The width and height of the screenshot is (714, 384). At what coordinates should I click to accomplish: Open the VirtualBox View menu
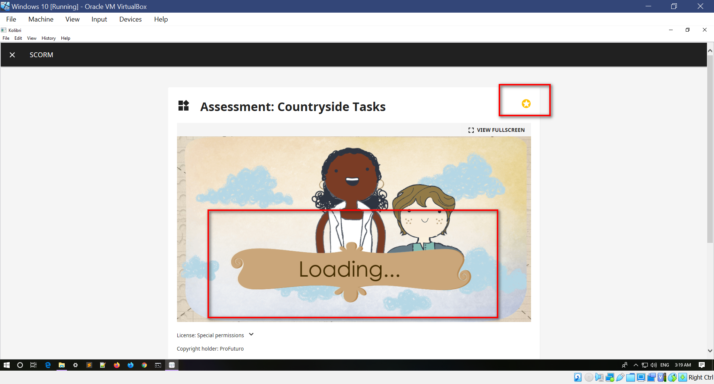coord(73,19)
